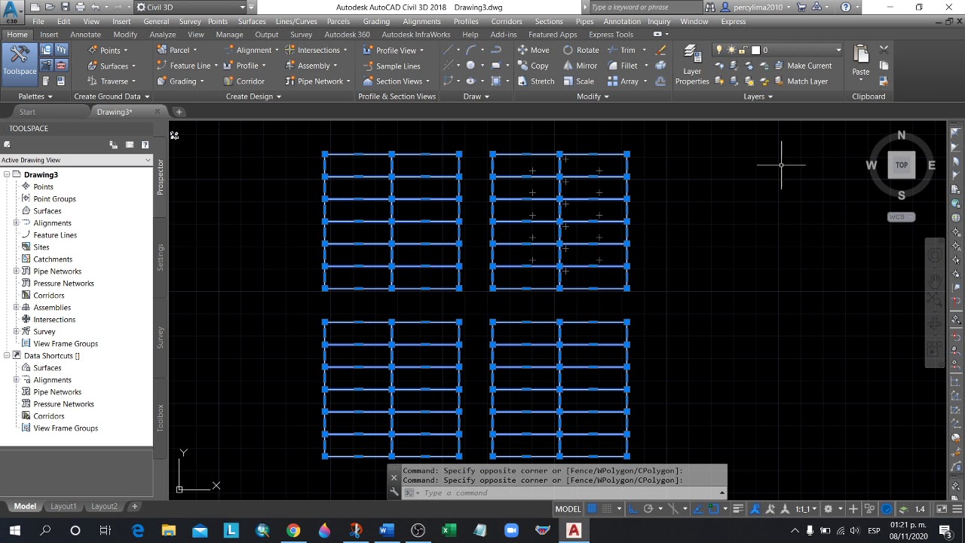Image resolution: width=965 pixels, height=543 pixels.
Task: Open the Corridors menu
Action: click(507, 21)
